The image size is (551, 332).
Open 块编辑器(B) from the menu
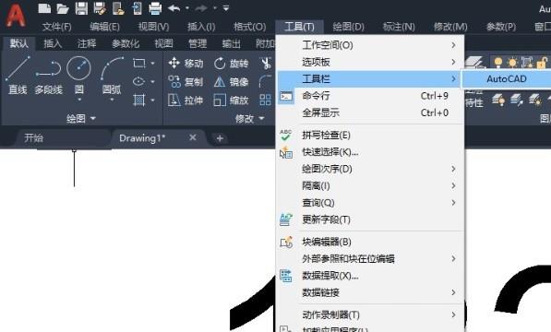click(370, 242)
